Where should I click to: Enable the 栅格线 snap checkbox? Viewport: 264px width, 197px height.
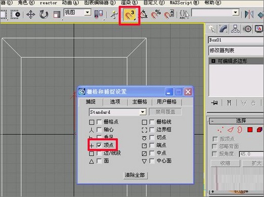click(x=152, y=122)
